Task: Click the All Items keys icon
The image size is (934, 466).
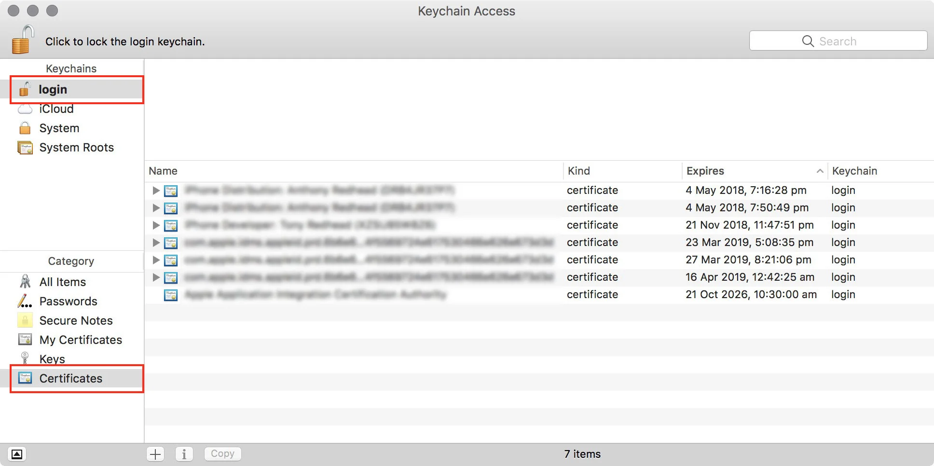Action: pos(25,282)
